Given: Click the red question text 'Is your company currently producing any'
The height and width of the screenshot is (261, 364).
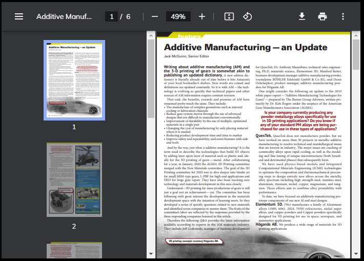Looking at the screenshot, I should (x=298, y=113).
